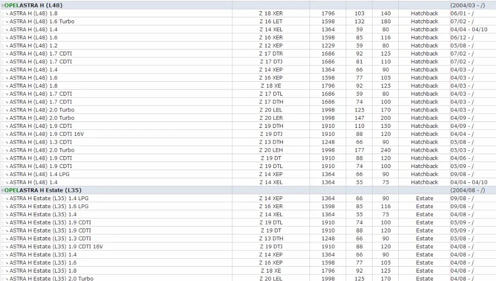The height and width of the screenshot is (281, 496).
Task: Click Estate in the Z 13 DTH row
Action: pyautogui.click(x=425, y=239)
